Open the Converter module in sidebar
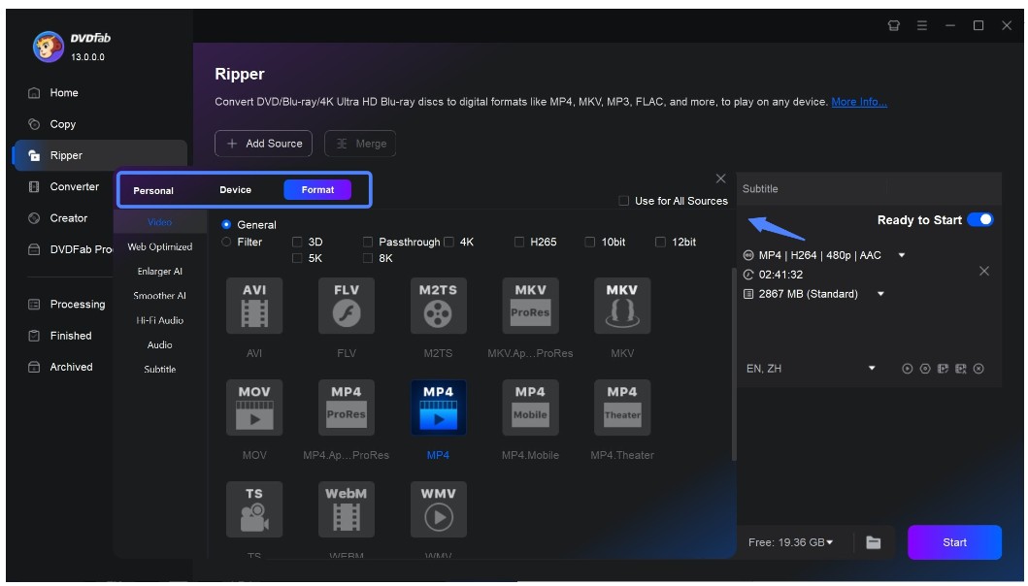 (x=74, y=186)
